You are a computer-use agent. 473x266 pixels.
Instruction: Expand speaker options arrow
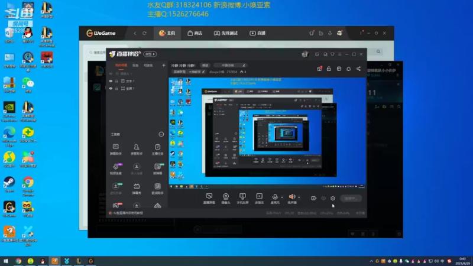[299, 197]
